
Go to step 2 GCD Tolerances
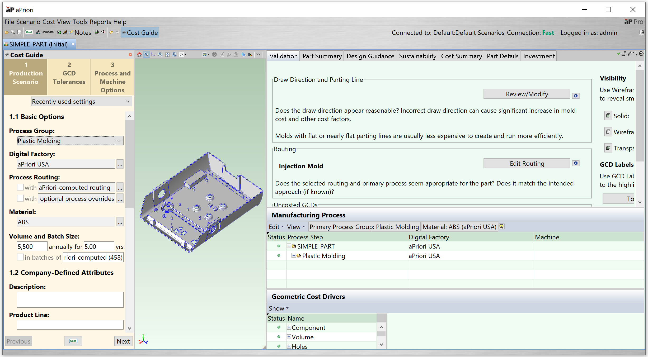[x=69, y=77]
